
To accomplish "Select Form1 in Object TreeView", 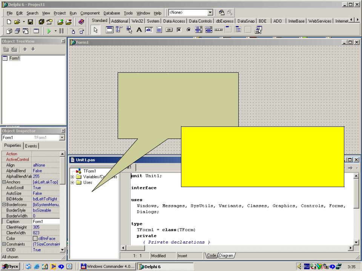I will click(x=14, y=58).
